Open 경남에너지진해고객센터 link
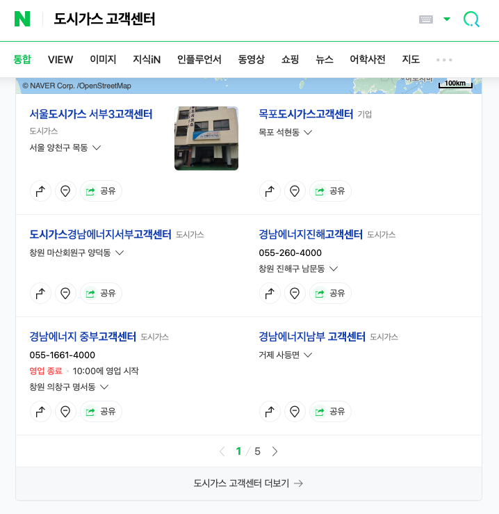The height and width of the screenshot is (514, 499). [311, 234]
